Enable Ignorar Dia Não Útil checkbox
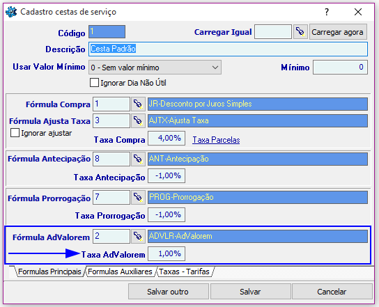Screen dimensions: 379x307 tap(94, 83)
